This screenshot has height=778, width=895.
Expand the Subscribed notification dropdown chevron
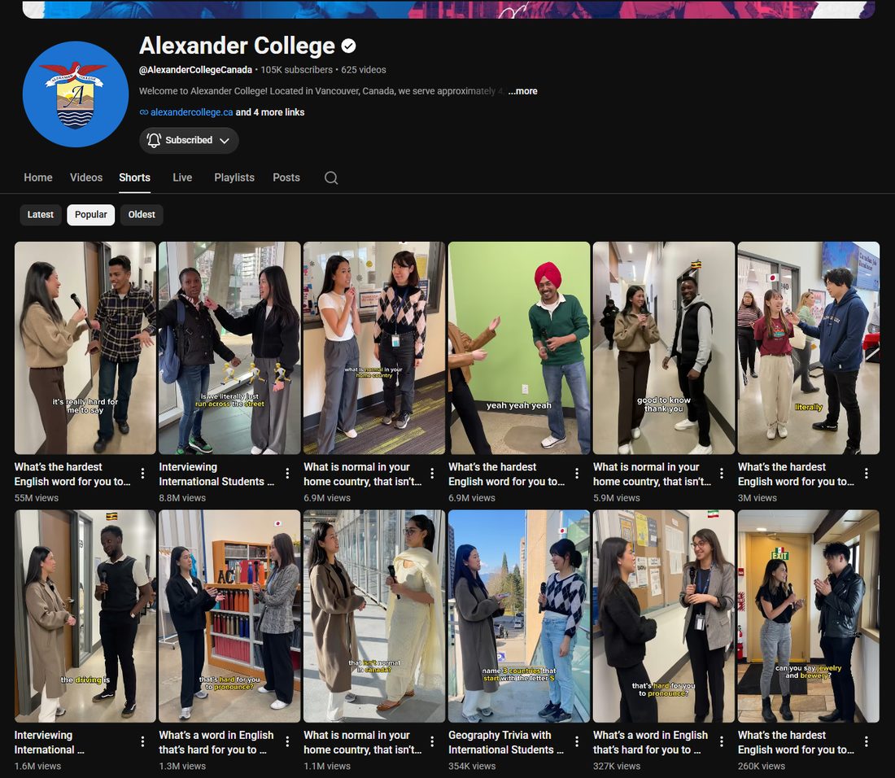coord(225,141)
